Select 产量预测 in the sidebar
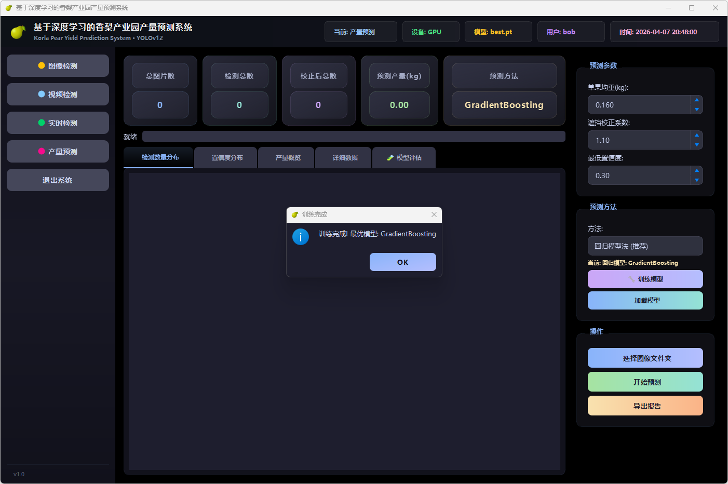The height and width of the screenshot is (484, 728). pos(58,152)
